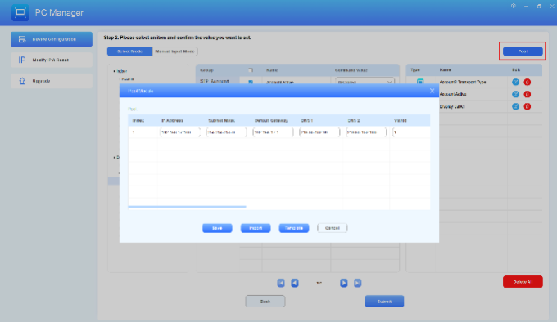
Task: Go to the last page
Action: click(357, 283)
